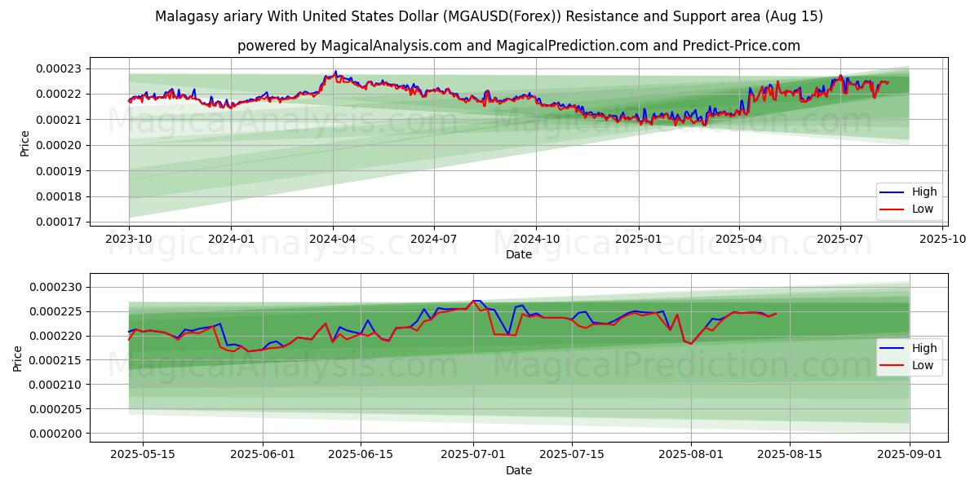Viewport: 979px width, 489px height.
Task: Click the '2025-05-15' date tick label
Action: click(x=143, y=455)
